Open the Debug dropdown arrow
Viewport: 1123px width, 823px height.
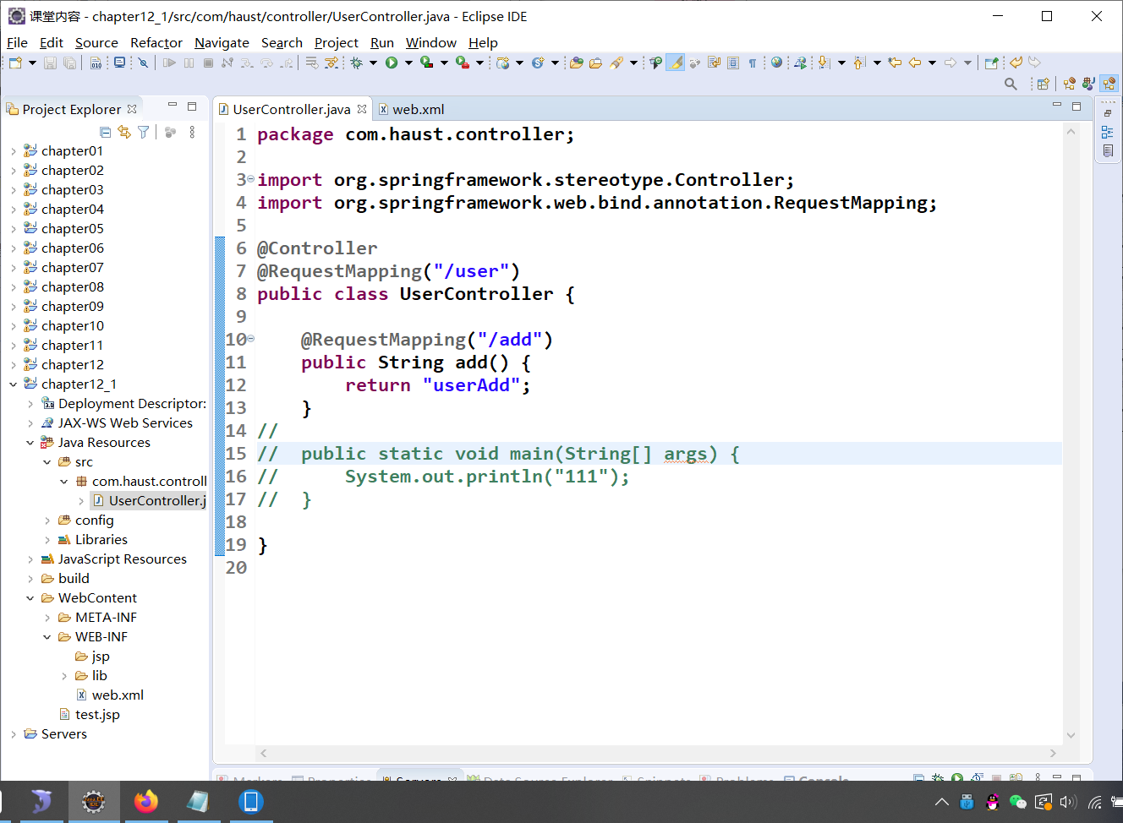[x=373, y=63]
